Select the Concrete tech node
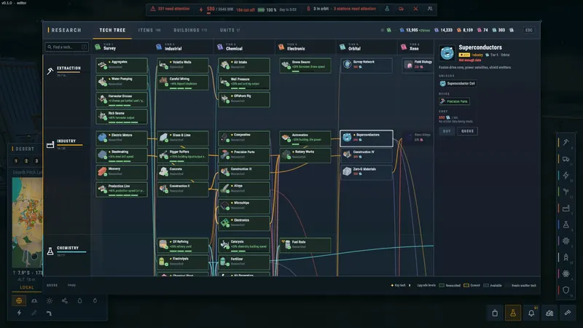The width and height of the screenshot is (583, 328). click(183, 172)
